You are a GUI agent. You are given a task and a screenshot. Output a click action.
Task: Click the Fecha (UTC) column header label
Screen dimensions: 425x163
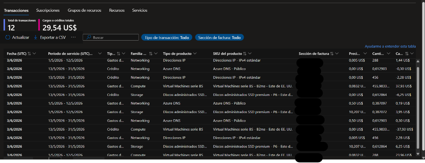(17, 53)
